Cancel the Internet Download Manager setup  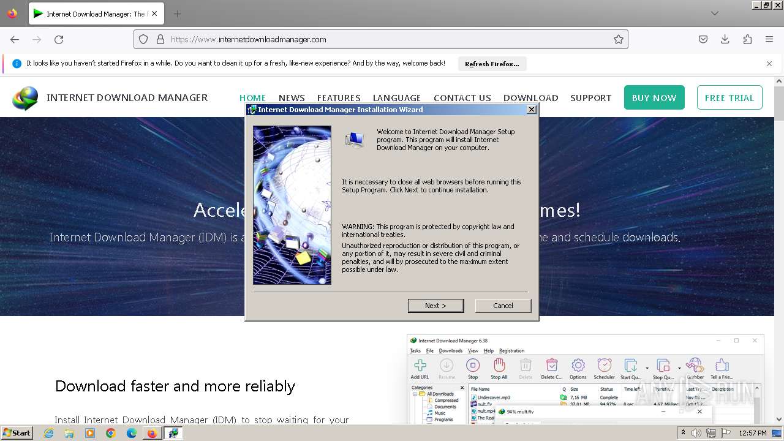503,306
